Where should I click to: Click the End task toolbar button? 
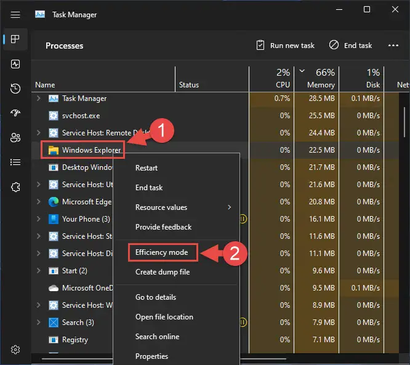tap(350, 46)
